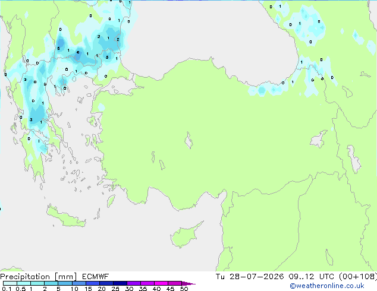377x291 pixels.
Task: Click the '30' legend scale label
Action: click(x=129, y=289)
